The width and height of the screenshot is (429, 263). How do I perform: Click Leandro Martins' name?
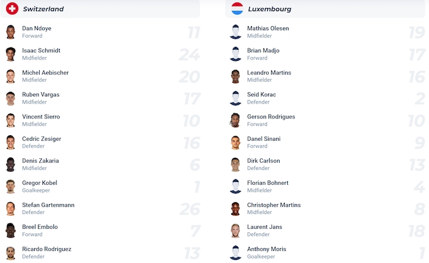tap(269, 73)
